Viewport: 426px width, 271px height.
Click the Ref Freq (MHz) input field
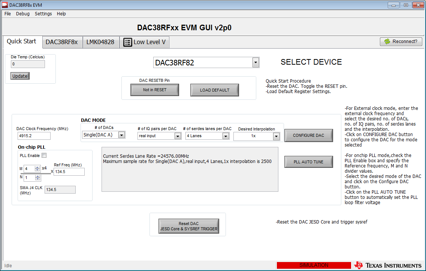pos(69,172)
